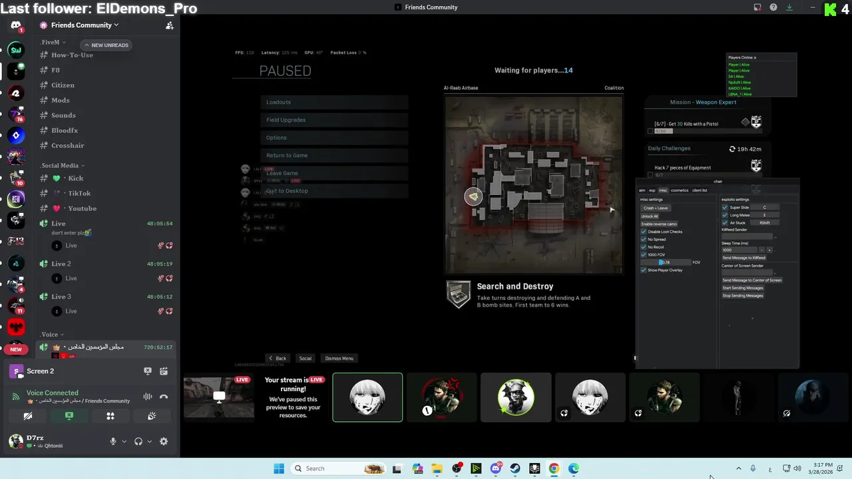The width and height of the screenshot is (852, 479).
Task: Toggle the Super Slide checkbox
Action: tap(725, 208)
